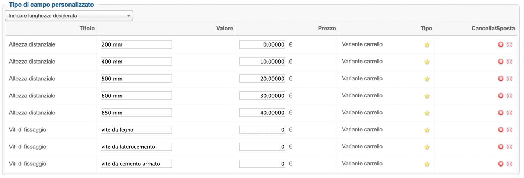
Task: Click the star icon on 600 mm row
Action: point(427,96)
